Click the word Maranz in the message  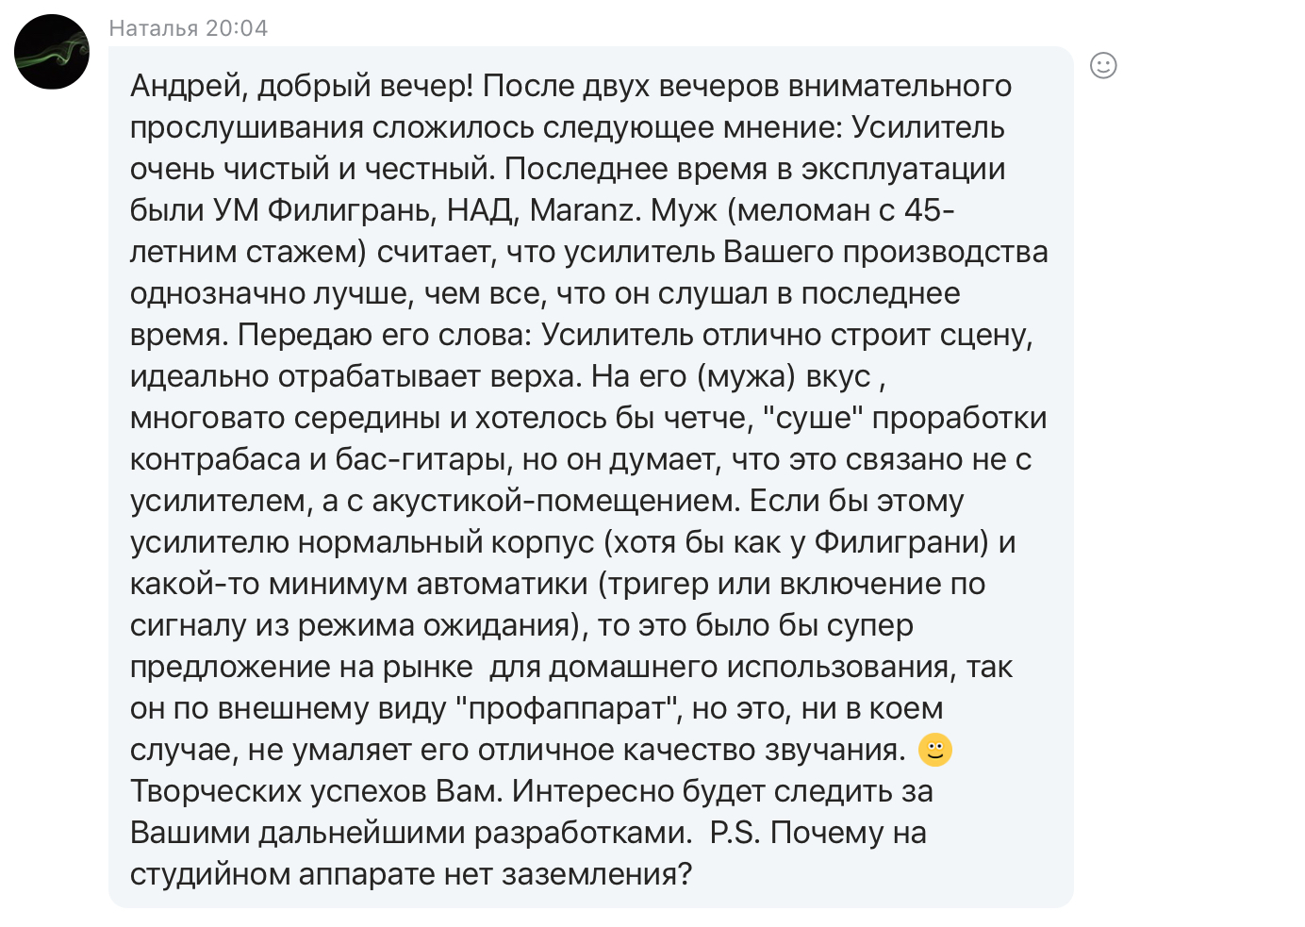[585, 210]
